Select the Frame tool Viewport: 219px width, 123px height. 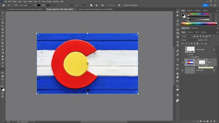[2, 29]
